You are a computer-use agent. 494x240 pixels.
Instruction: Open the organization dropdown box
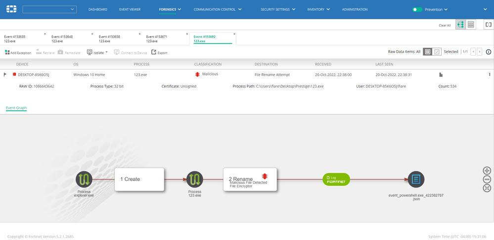pyautogui.click(x=49, y=9)
